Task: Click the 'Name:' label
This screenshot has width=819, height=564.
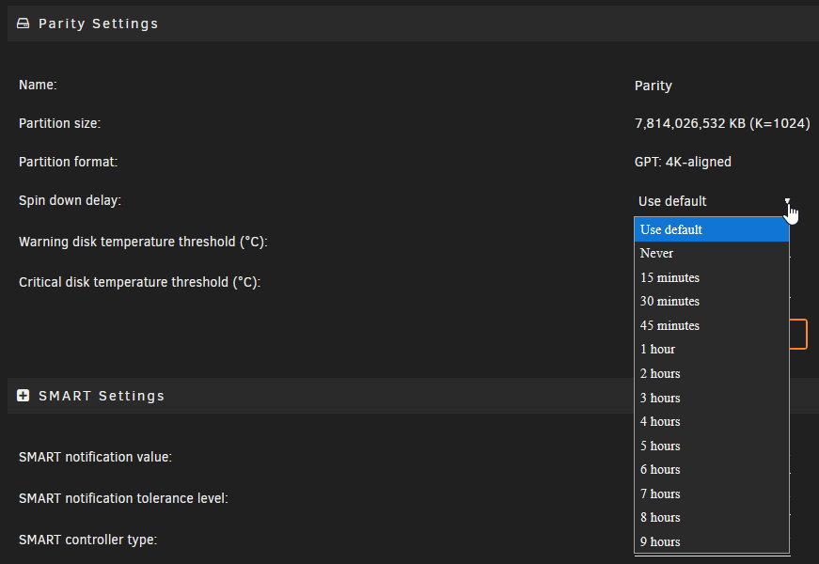Action: (38, 85)
